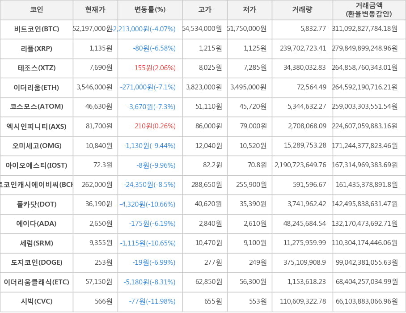Click change value -80원(-6.58%)
Image resolution: width=406 pixels, height=313 pixels.
154,48
